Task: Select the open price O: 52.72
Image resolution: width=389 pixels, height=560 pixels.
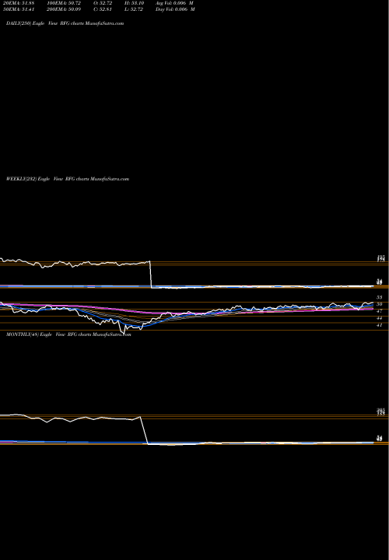Action: [103, 2]
